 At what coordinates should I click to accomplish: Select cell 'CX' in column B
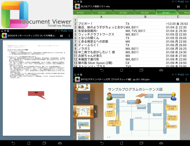145,63
